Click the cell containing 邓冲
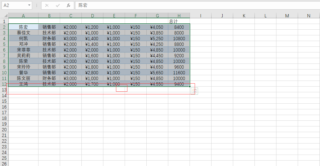 [x=23, y=44]
